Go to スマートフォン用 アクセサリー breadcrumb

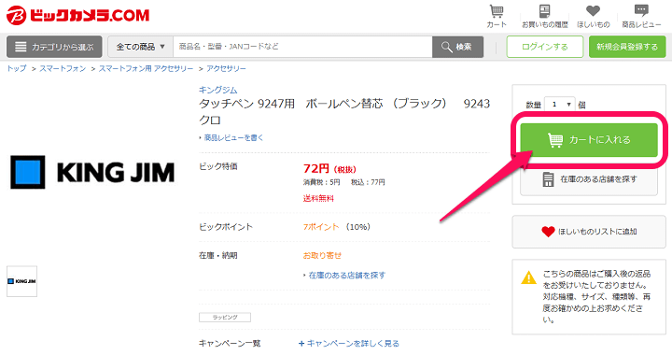(146, 68)
